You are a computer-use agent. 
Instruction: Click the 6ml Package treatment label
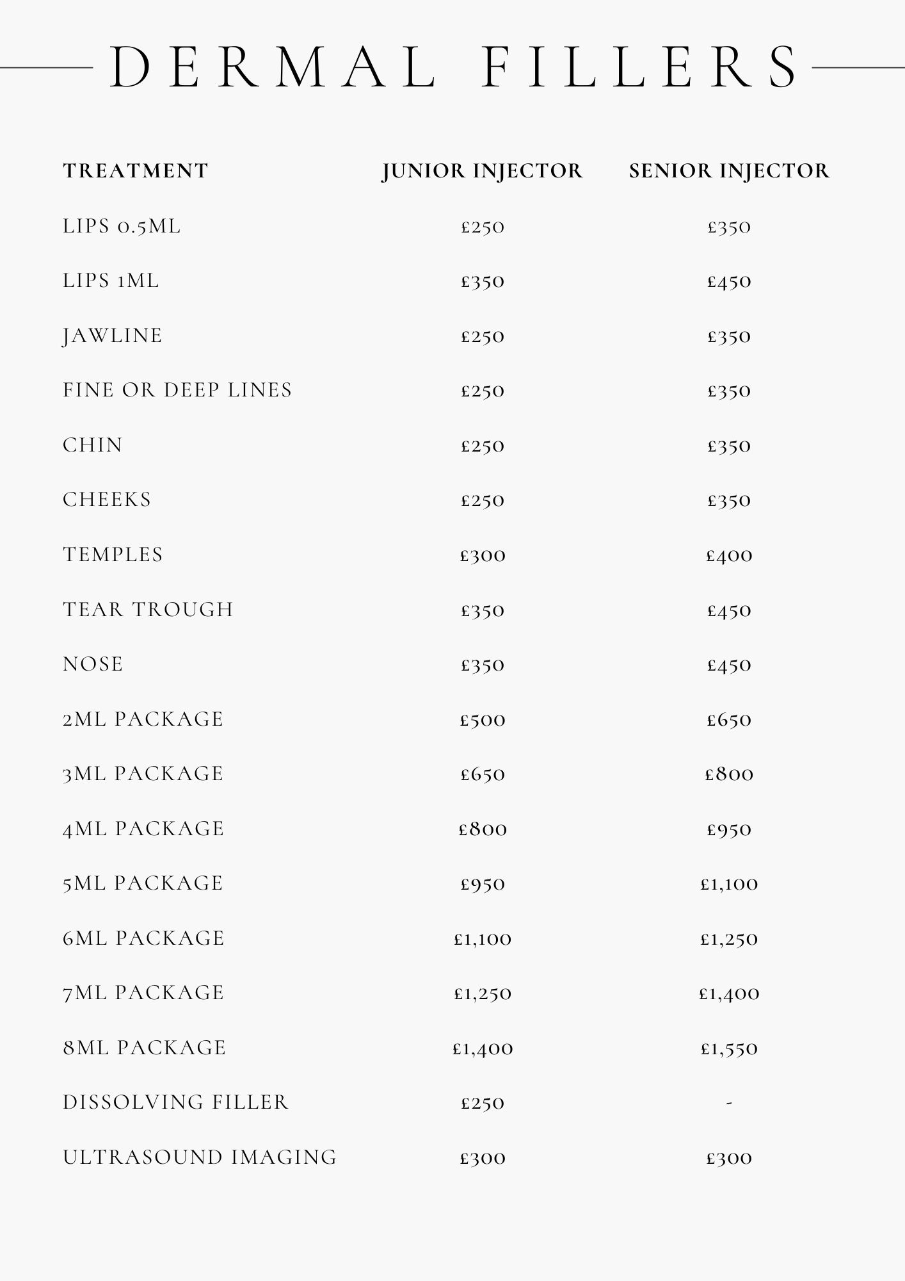(x=143, y=938)
